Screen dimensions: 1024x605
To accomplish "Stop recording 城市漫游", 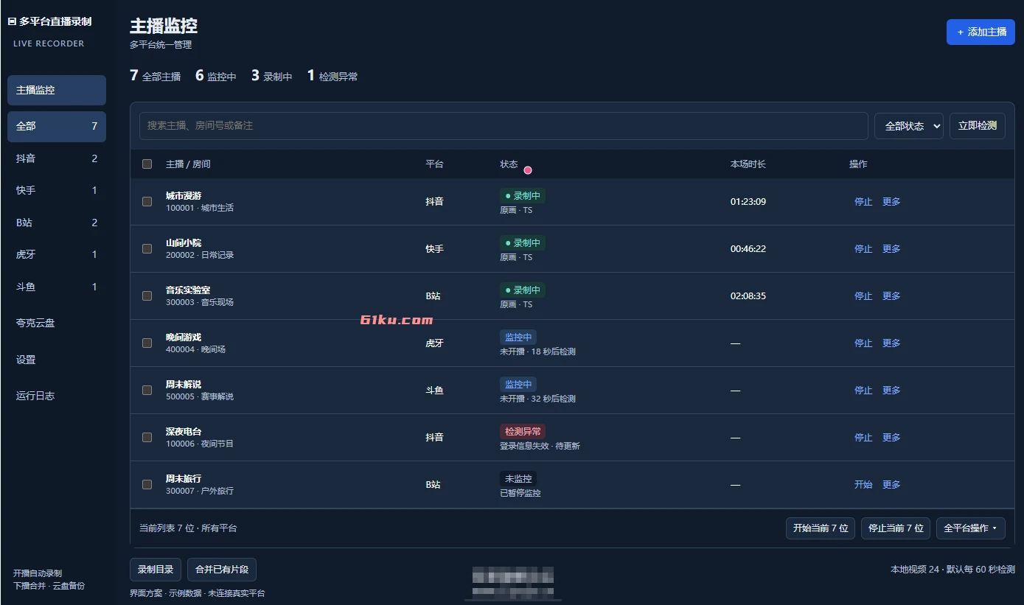I will point(863,202).
